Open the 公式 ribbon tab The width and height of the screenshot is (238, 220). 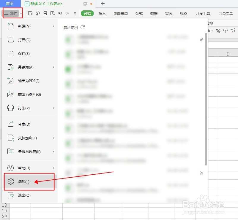pyautogui.click(x=139, y=13)
